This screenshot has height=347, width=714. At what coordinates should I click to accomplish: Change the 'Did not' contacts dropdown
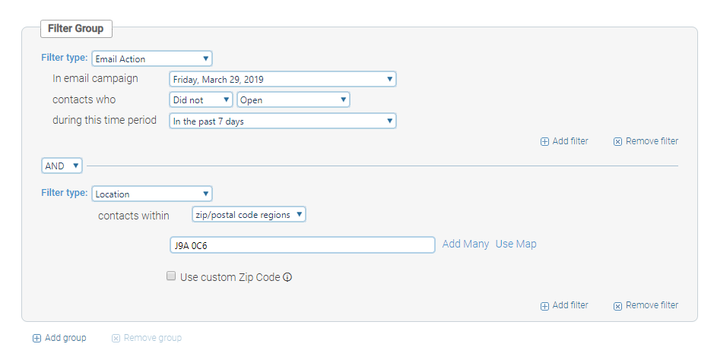pos(201,99)
